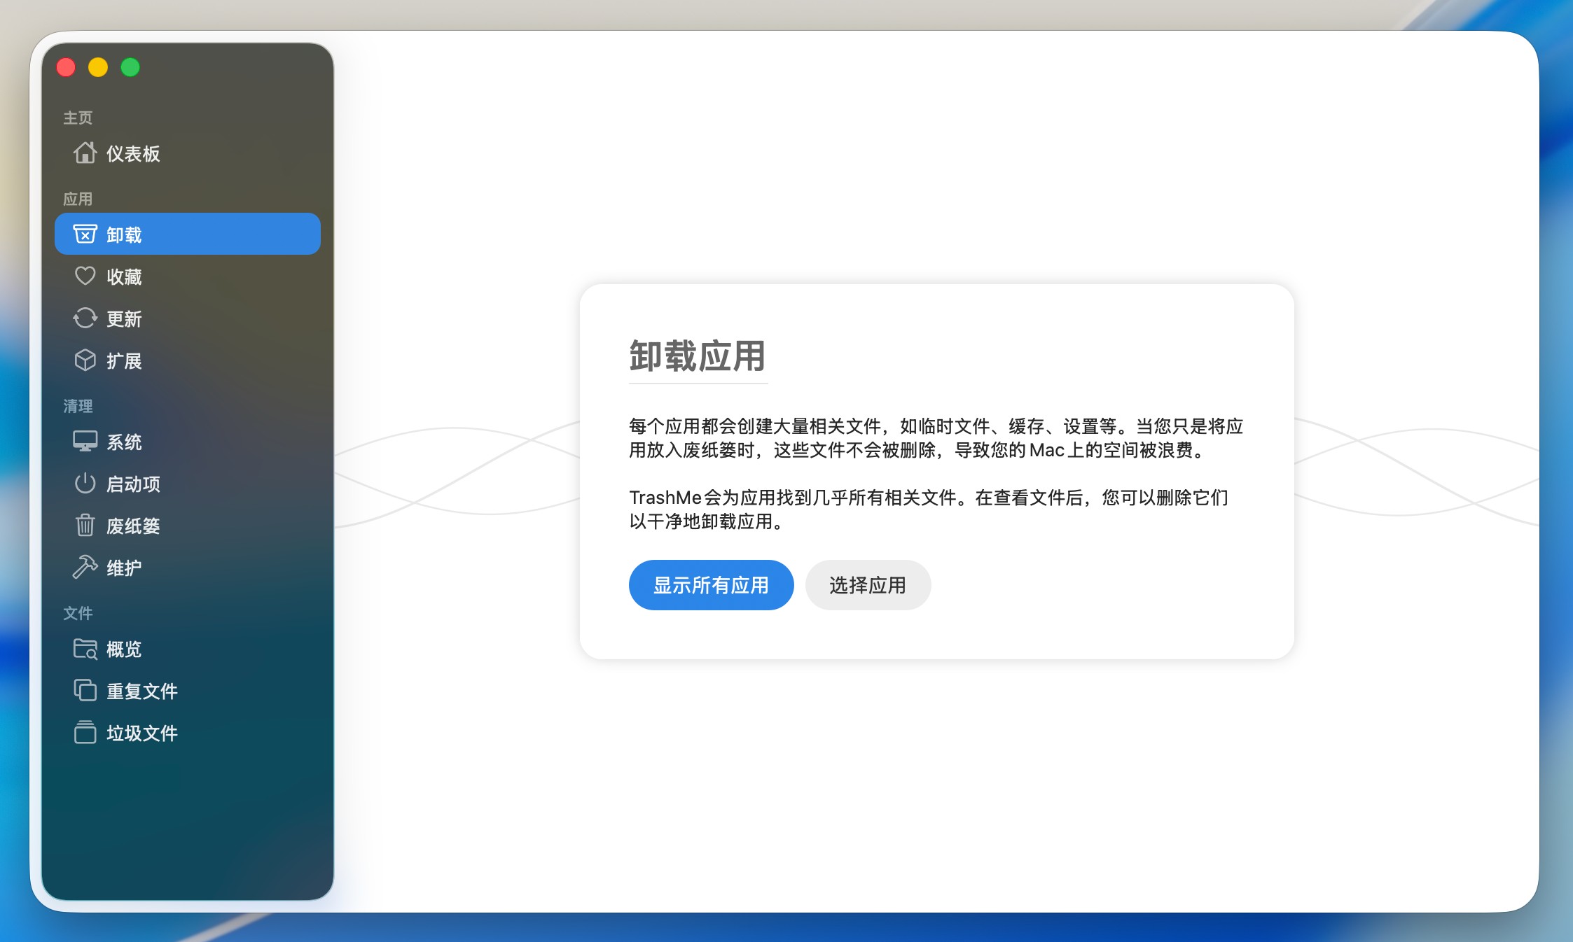Viewport: 1573px width, 942px height.
Task: Click the power icon for Startup Items
Action: [85, 483]
